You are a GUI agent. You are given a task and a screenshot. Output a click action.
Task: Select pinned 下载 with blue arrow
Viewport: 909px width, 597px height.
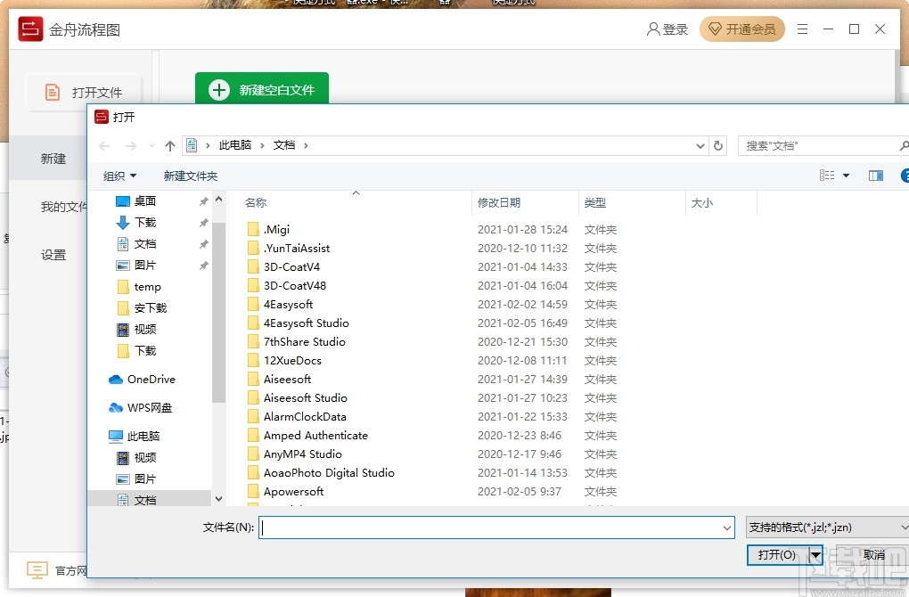point(144,223)
